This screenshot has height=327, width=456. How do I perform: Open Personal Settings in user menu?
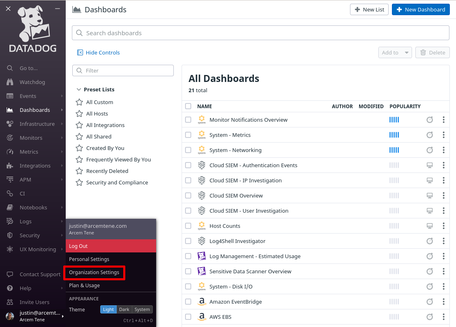[111, 259]
